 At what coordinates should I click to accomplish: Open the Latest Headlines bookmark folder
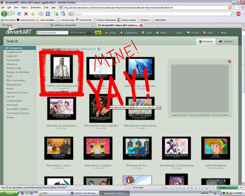[x=45, y=20]
